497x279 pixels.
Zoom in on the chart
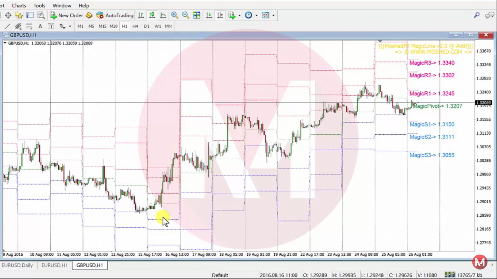click(x=174, y=15)
